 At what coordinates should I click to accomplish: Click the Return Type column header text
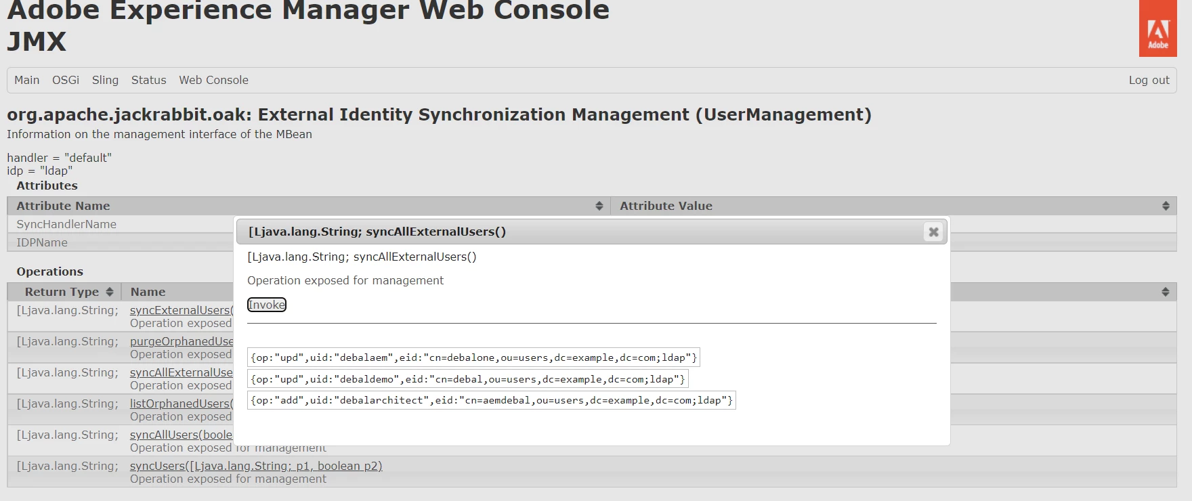pos(62,292)
